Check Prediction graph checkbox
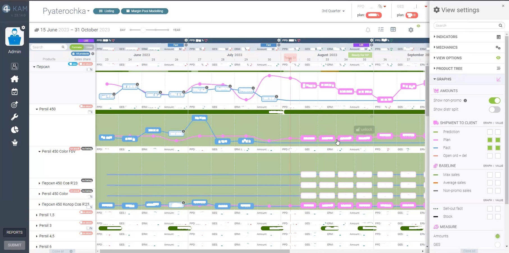Viewport: 509px width, 253px height. 490,132
